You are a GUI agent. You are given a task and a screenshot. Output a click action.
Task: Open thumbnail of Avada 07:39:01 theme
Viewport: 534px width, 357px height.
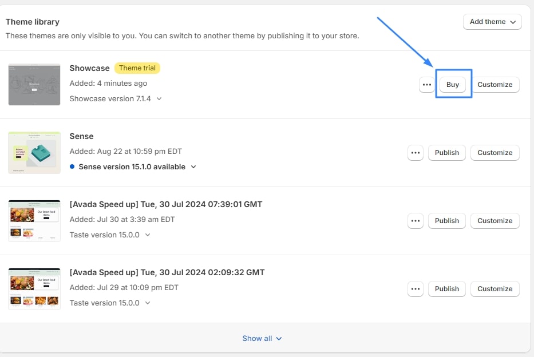34,221
